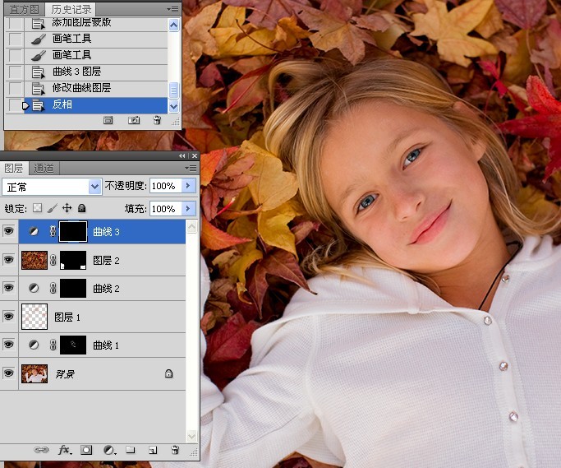Delete layer trash icon in Layers panel
Image resolution: width=561 pixels, height=468 pixels.
tap(175, 450)
